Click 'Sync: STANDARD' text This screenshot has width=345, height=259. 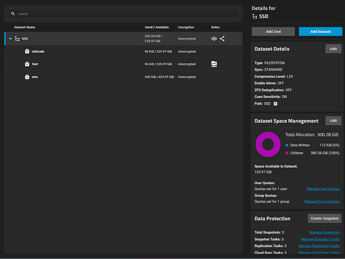(x=268, y=69)
